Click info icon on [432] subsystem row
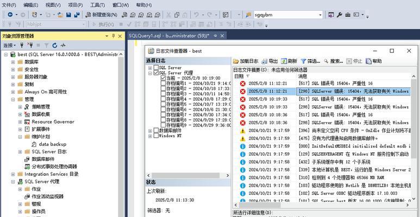 pyautogui.click(x=243, y=162)
